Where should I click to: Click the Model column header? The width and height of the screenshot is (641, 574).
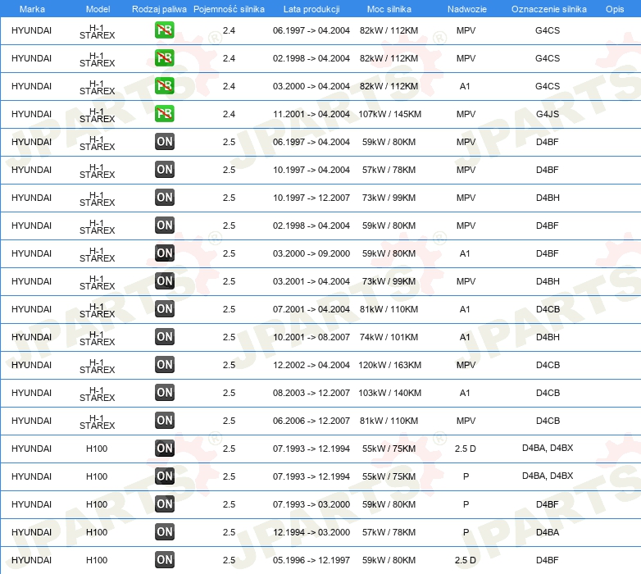pyautogui.click(x=98, y=9)
